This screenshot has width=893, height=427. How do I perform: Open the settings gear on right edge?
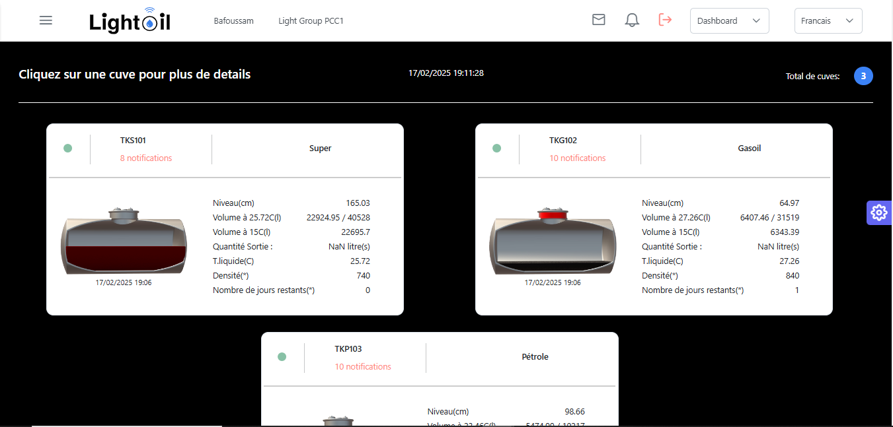click(878, 213)
